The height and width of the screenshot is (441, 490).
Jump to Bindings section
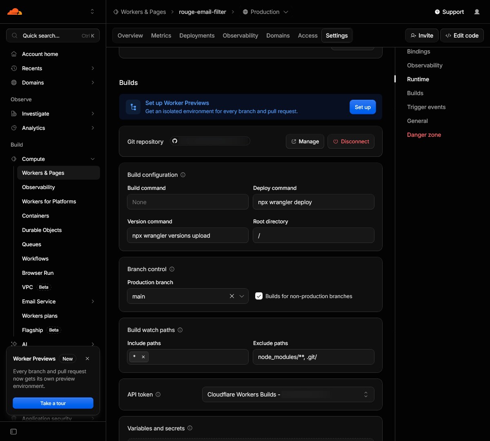(419, 51)
